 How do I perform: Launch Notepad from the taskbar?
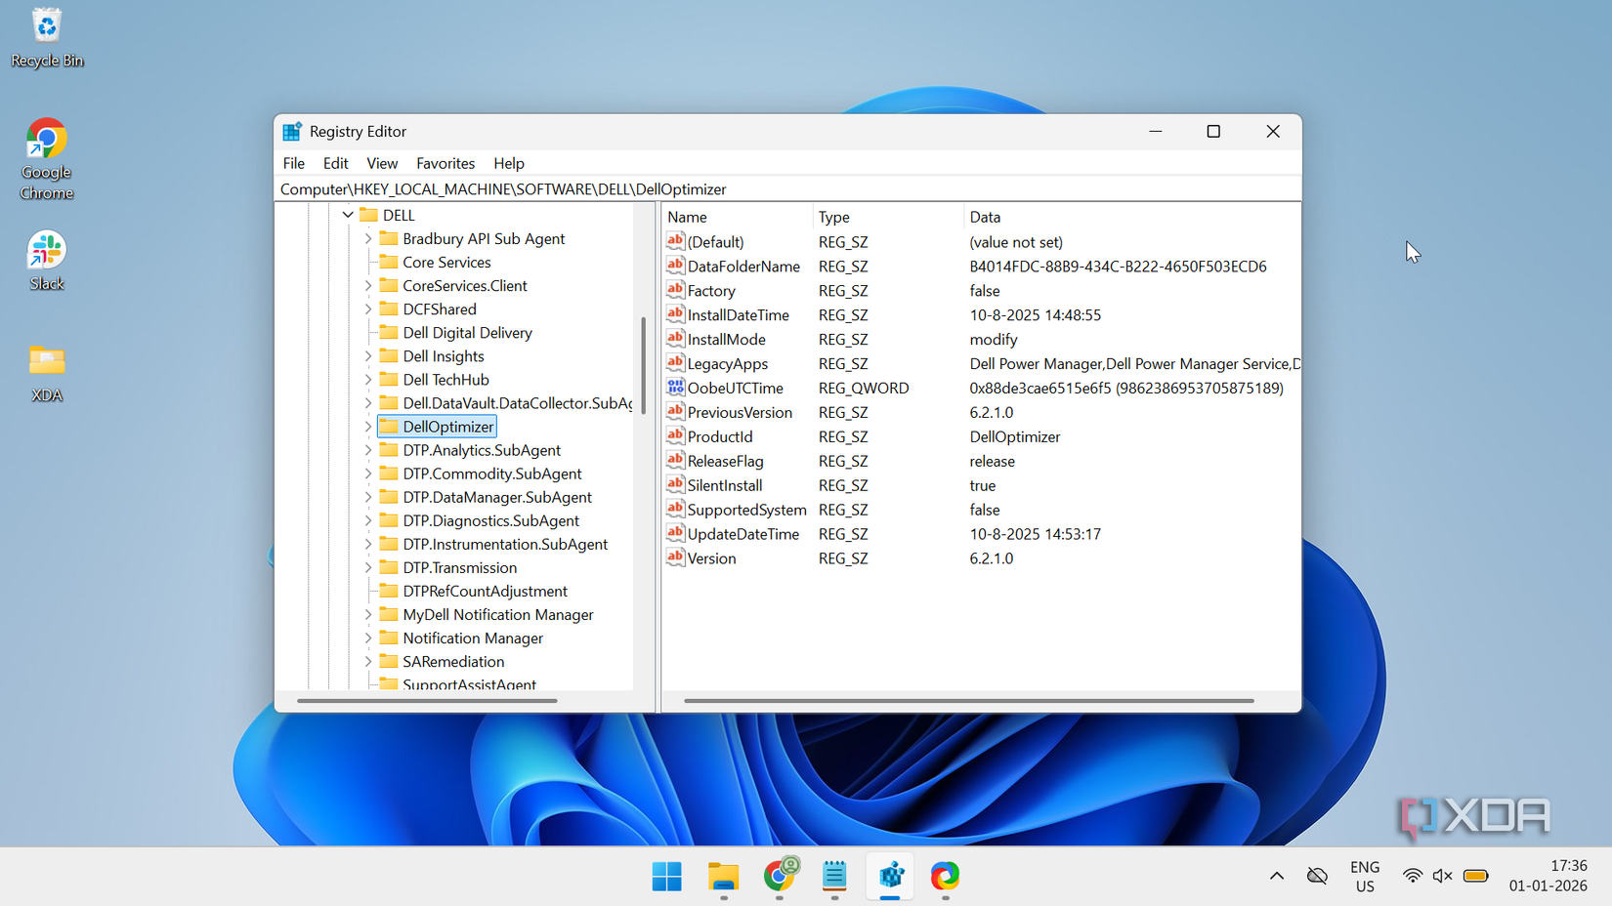click(x=833, y=877)
